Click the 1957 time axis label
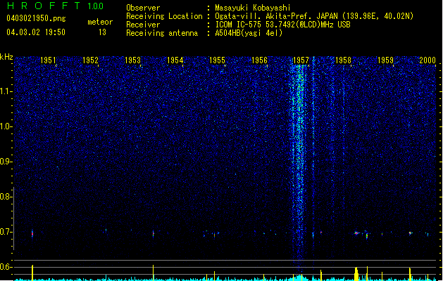The height and width of the screenshot is (281, 443). tap(301, 60)
